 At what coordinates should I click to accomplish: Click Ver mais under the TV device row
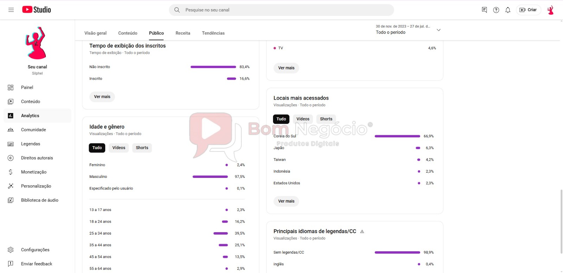coord(286,68)
